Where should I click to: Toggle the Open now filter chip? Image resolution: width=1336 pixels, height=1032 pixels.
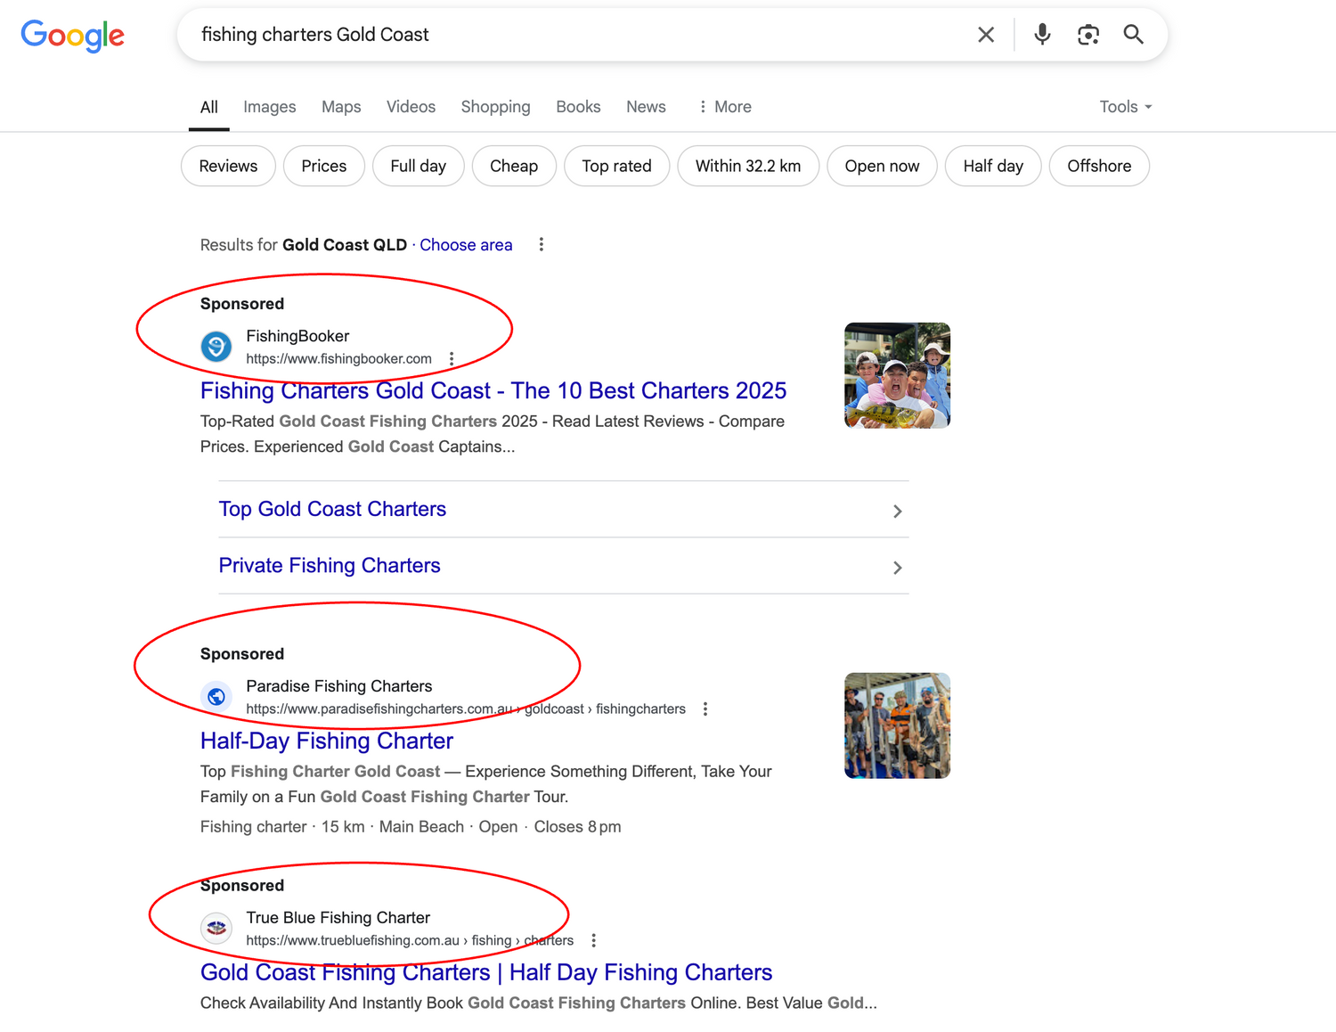coord(881,166)
